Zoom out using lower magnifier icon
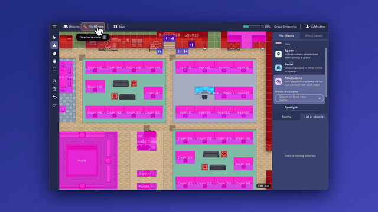The image size is (378, 212). click(54, 89)
